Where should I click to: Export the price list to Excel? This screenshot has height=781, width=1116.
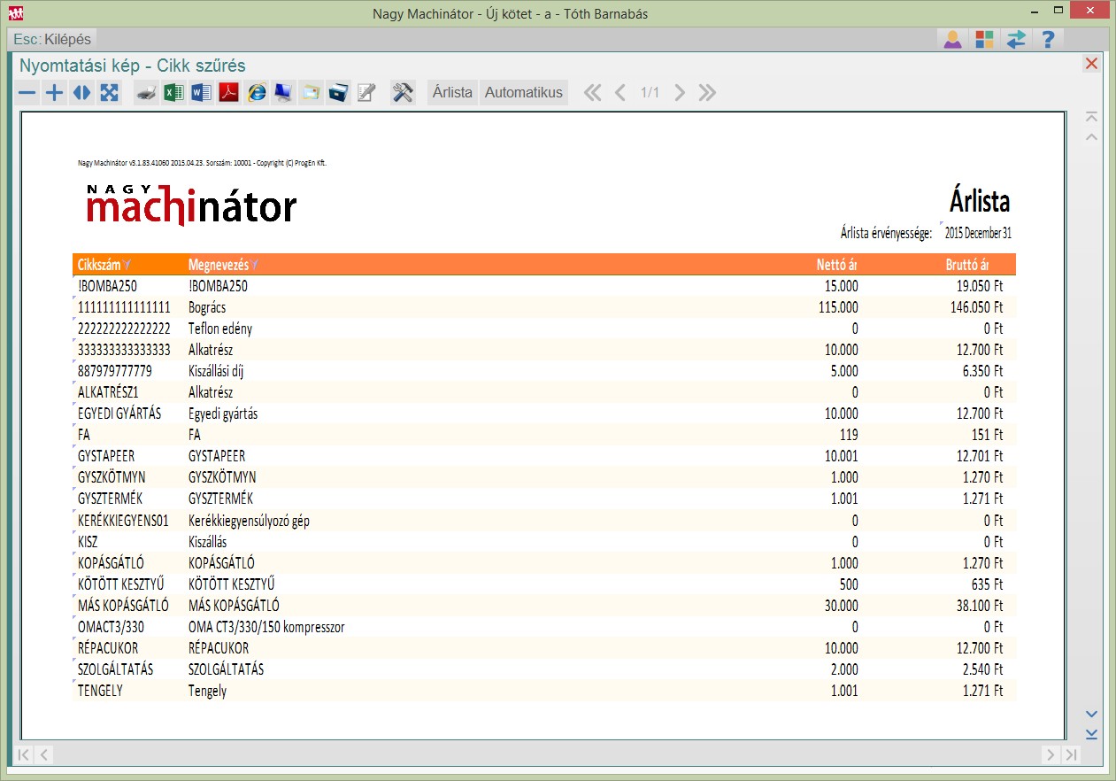[x=174, y=93]
